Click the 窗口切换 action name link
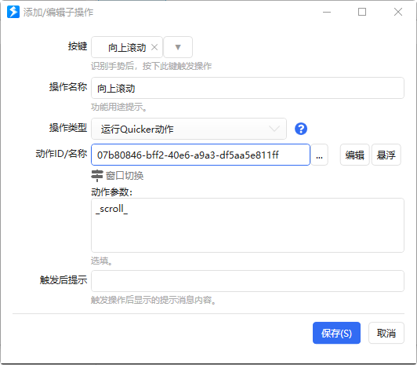Viewport: 417px width, 365px height. click(125, 176)
